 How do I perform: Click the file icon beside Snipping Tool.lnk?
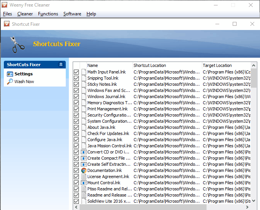(x=84, y=78)
